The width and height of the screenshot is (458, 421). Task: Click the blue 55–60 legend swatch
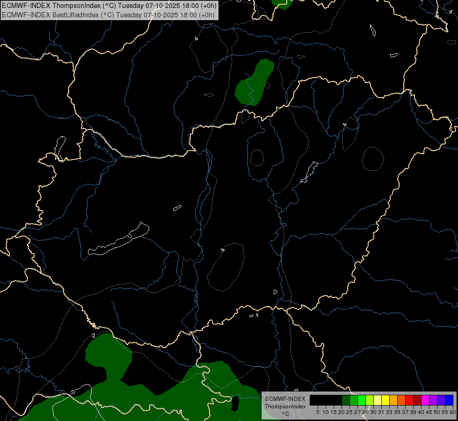pyautogui.click(x=449, y=400)
